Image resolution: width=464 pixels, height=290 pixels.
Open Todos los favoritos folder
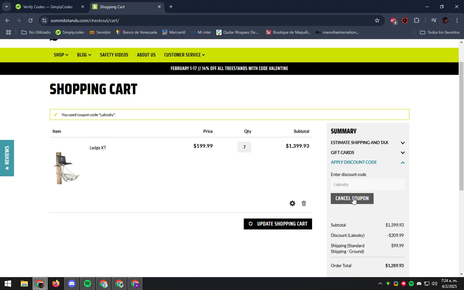(x=440, y=32)
